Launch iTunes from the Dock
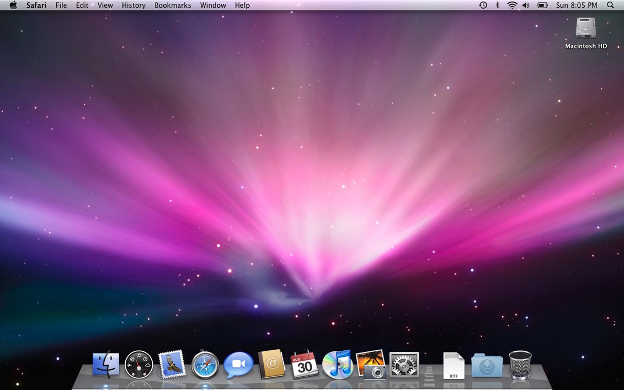Screen dimensions: 624x390 coord(338,364)
